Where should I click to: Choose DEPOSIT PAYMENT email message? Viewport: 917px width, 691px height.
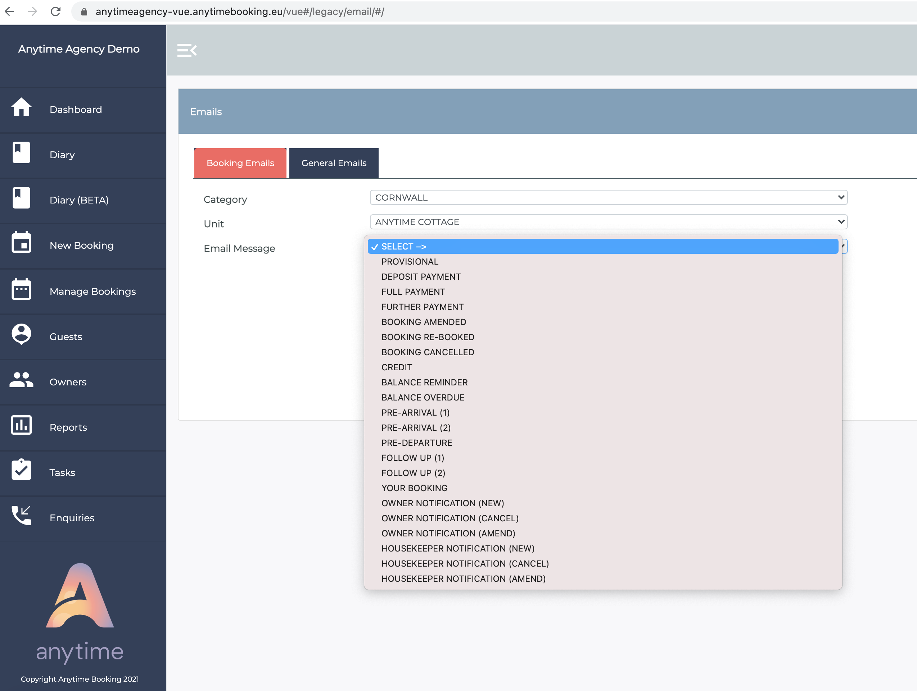coord(603,277)
